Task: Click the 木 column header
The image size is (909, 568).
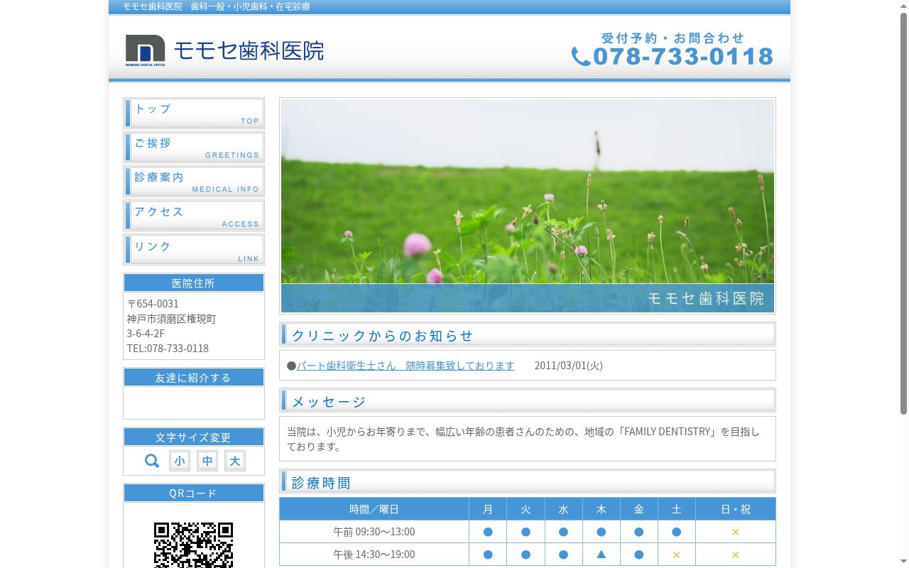Action: [x=602, y=509]
